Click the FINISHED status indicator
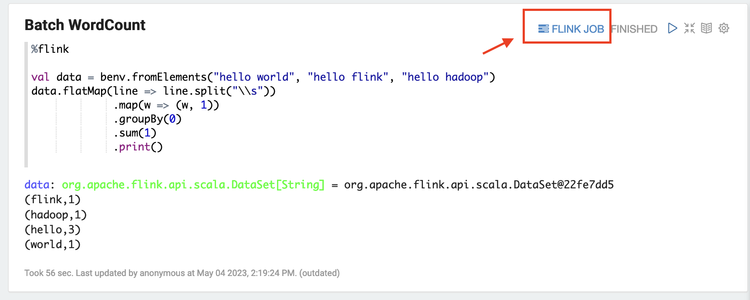Viewport: 750px width, 300px height. pyautogui.click(x=635, y=28)
